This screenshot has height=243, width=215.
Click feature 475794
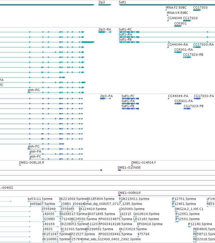click(138, 237)
